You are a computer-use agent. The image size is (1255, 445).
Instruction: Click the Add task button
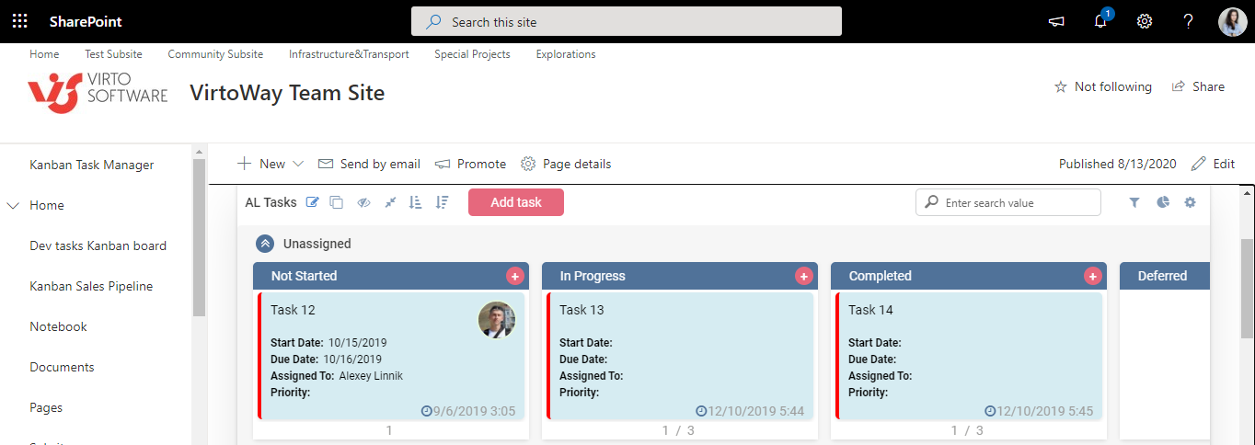coord(516,202)
